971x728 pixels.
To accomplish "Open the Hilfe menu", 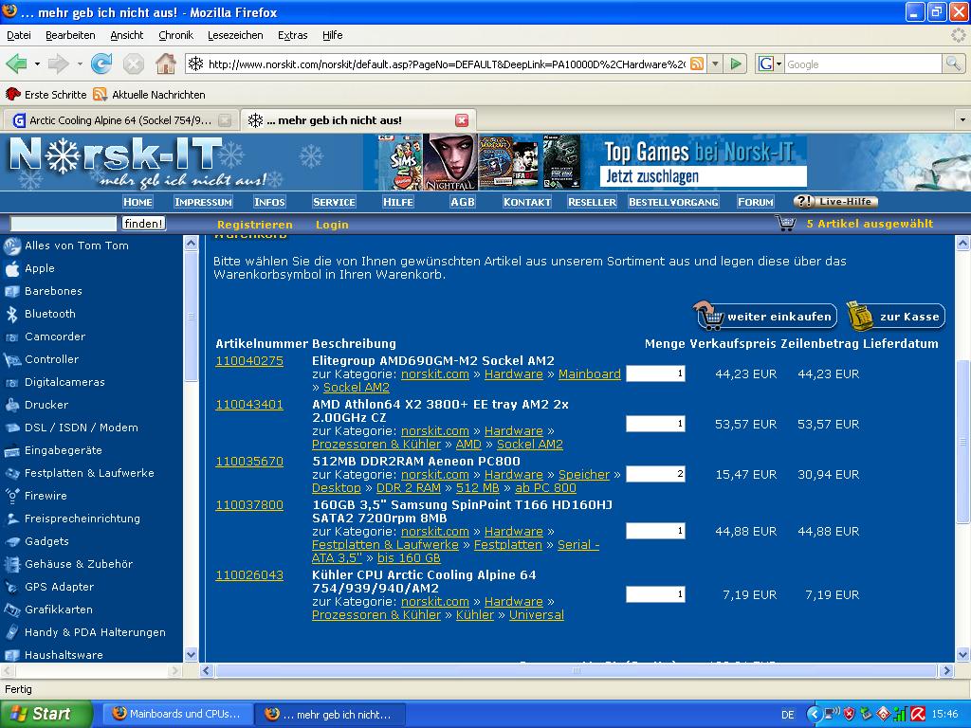I will (x=333, y=35).
